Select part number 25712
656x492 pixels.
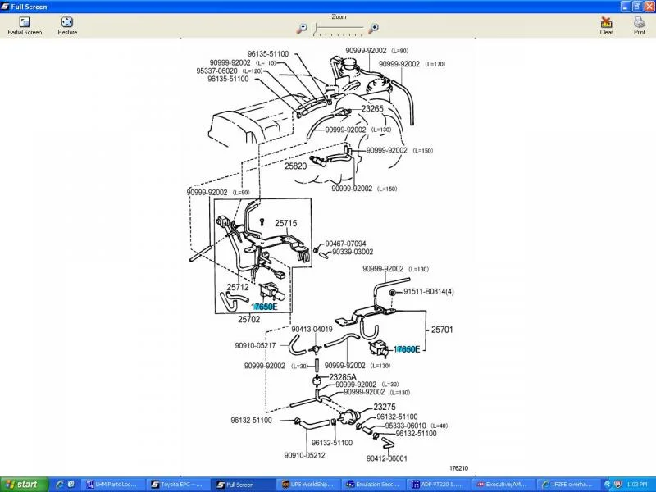[238, 287]
